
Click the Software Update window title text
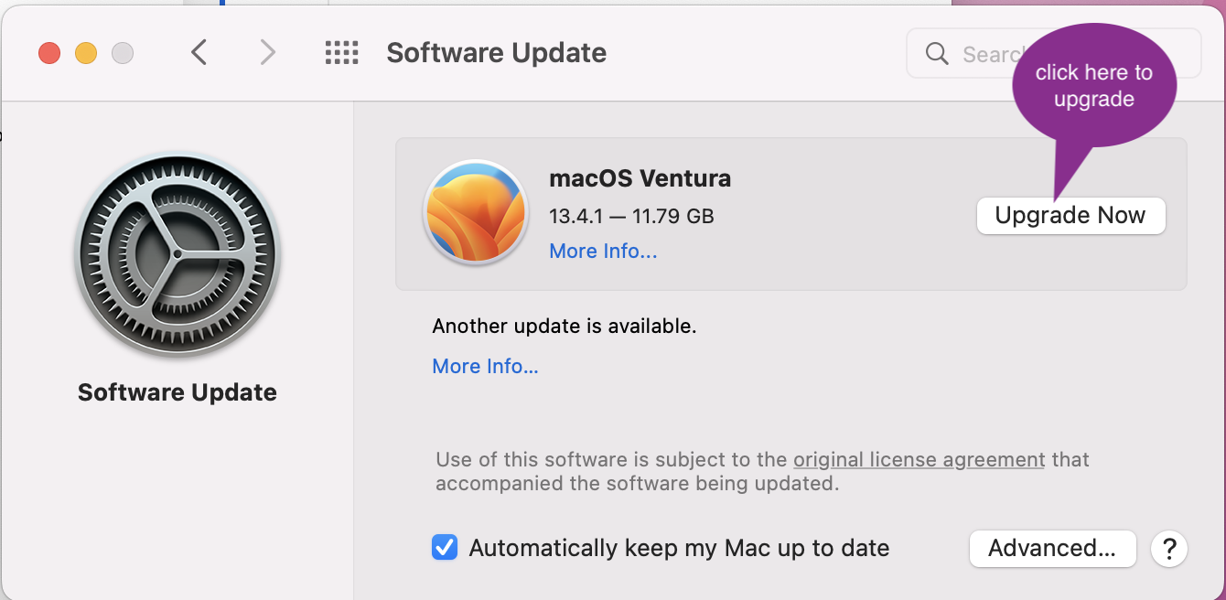[496, 53]
